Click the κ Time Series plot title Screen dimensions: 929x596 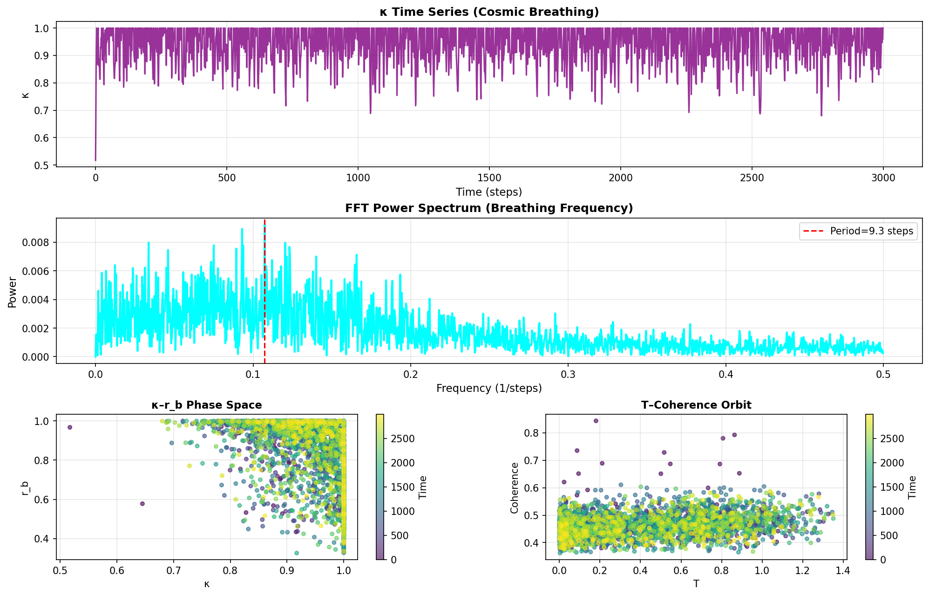point(489,12)
